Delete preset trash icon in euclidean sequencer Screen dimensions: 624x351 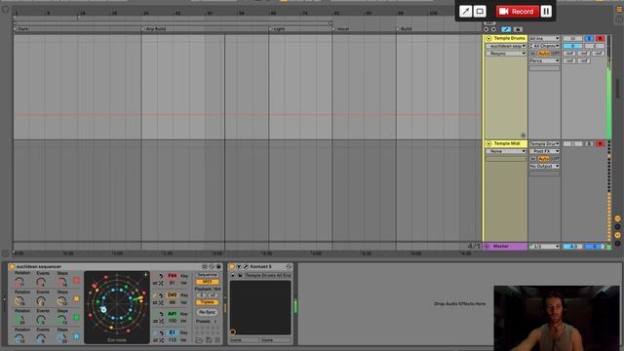(x=217, y=340)
